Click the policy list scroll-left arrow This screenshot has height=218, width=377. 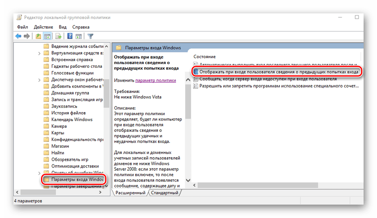[x=194, y=185]
